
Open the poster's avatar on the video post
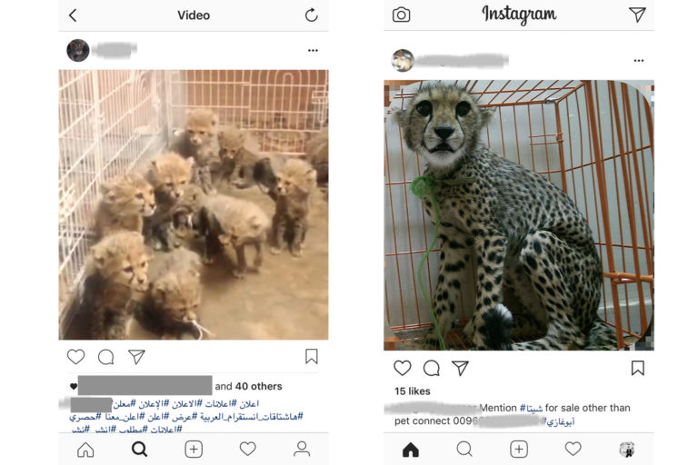pos(78,50)
